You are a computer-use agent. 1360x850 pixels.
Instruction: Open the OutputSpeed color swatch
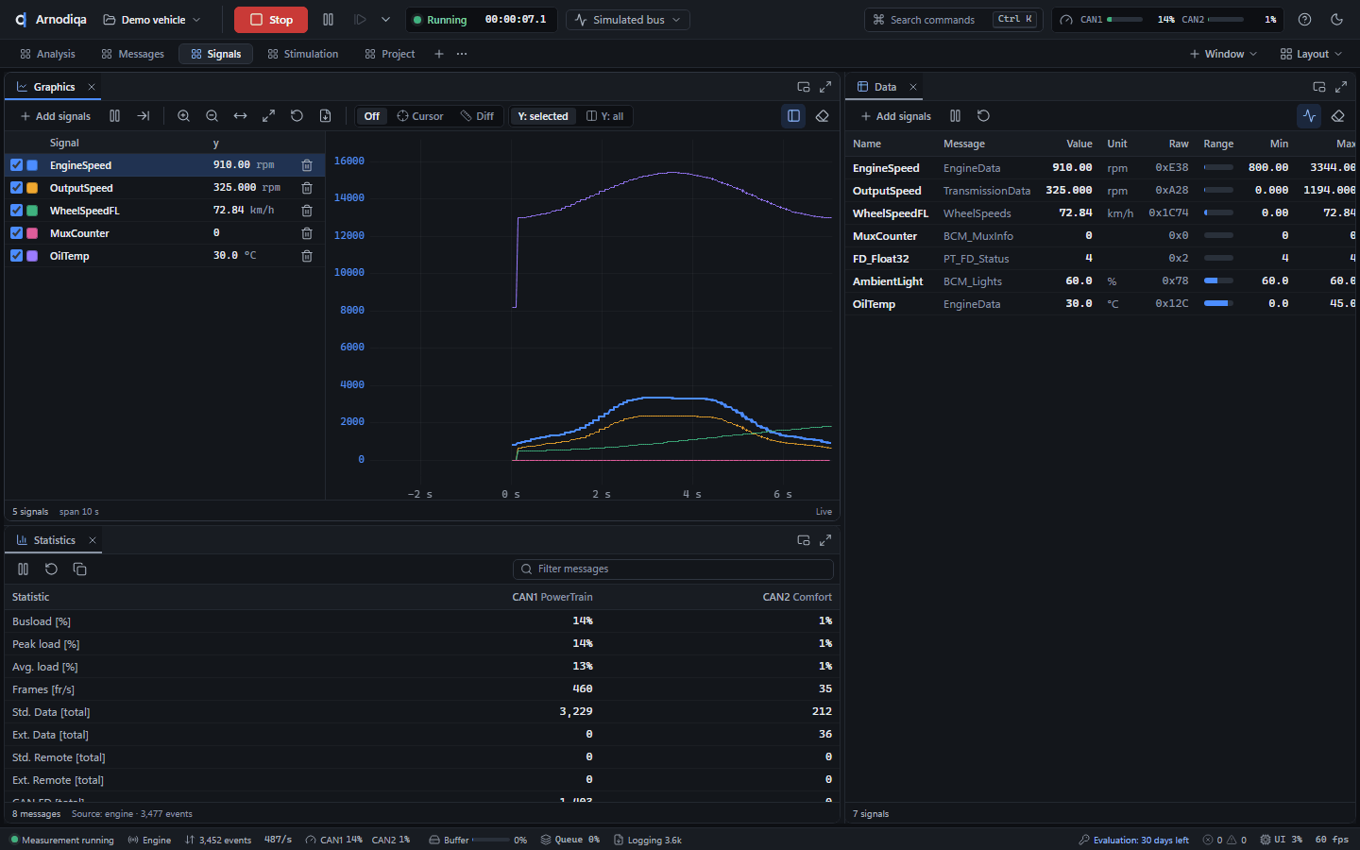coord(32,188)
